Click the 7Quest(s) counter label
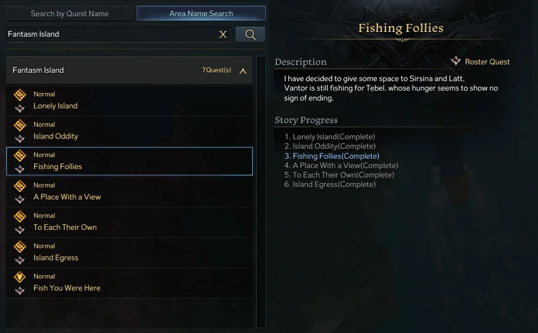Image resolution: width=538 pixels, height=333 pixels. pos(217,70)
